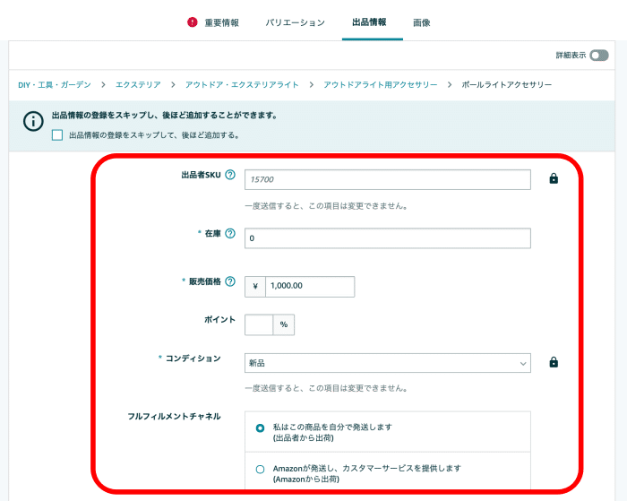This screenshot has width=627, height=501.
Task: Click DIY・工具・ガーデン breadcrumb link
Action: click(55, 84)
